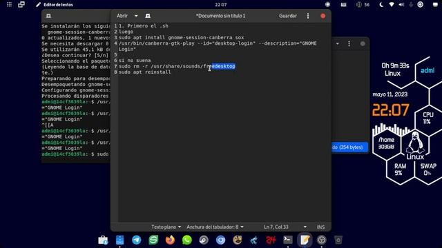This screenshot has width=442, height=248.
Task: Click the workspaces overview icon in top bar
Action: [21, 5]
